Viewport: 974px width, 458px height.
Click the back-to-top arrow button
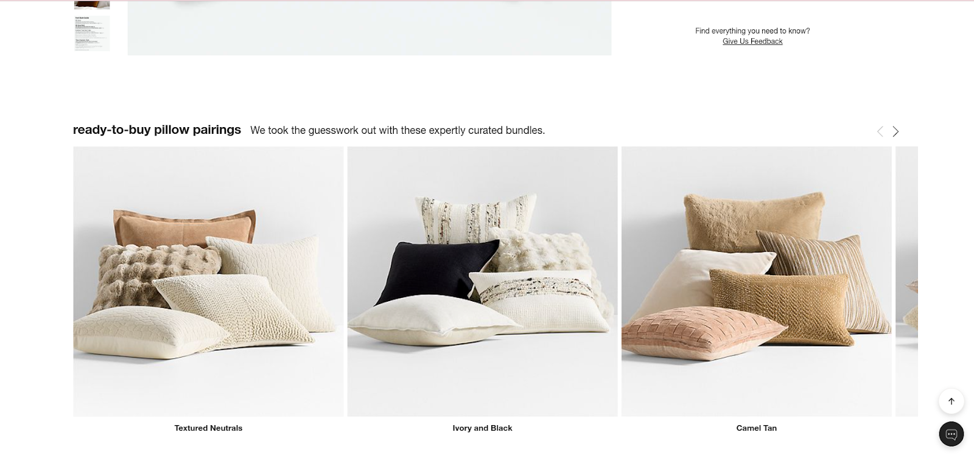951,401
